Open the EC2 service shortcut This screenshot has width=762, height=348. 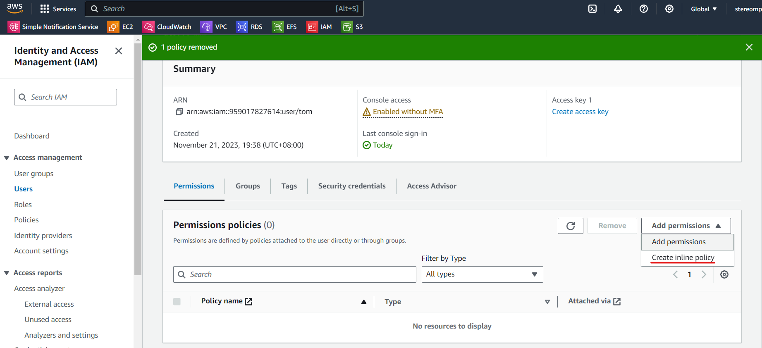pos(120,27)
